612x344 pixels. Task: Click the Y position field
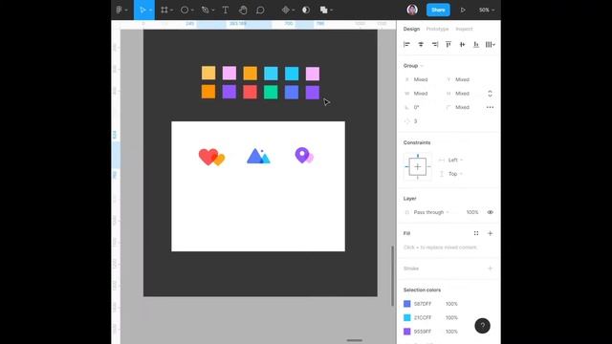point(463,79)
